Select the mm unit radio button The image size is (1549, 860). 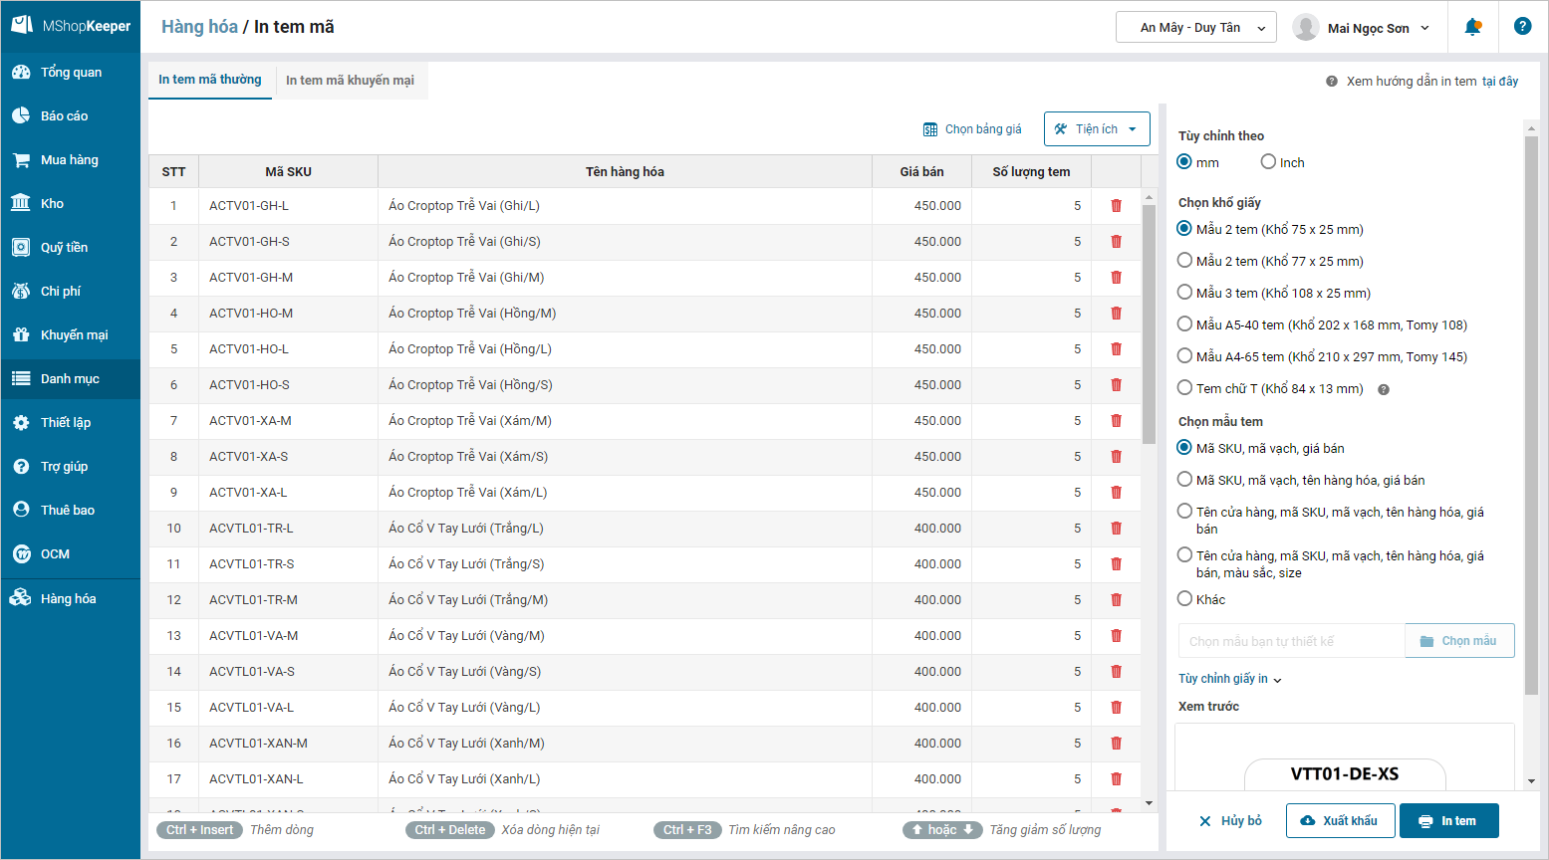tap(1184, 161)
